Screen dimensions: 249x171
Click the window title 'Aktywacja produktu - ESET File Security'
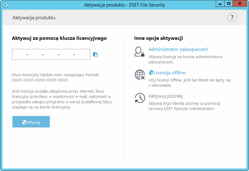pyautogui.click(x=125, y=5)
